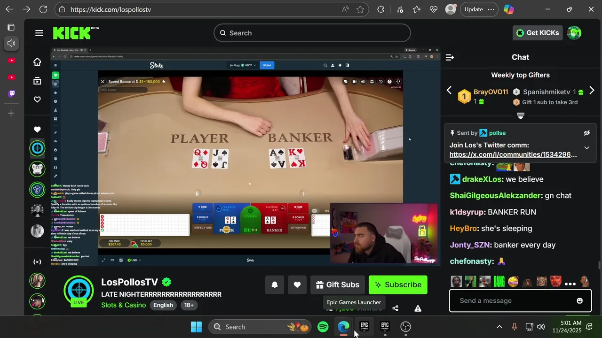This screenshot has height=338, width=602.
Task: Open LosPollosTV channel name
Action: (130, 282)
